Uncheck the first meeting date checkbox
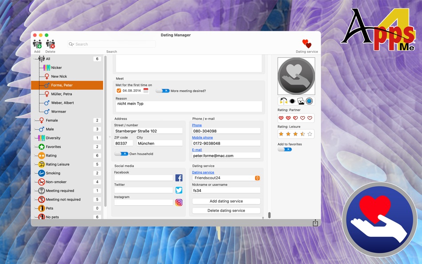Screen dimensions: 422x264 [x=118, y=90]
